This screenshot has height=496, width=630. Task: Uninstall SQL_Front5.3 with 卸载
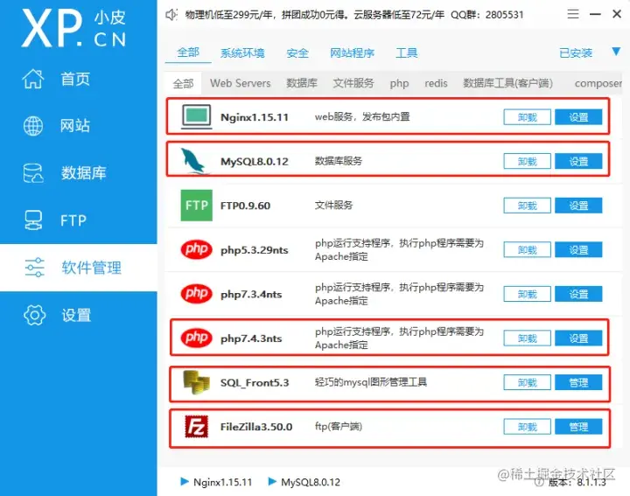tap(527, 382)
